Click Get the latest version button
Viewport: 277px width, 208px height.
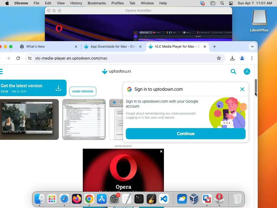click(33, 88)
